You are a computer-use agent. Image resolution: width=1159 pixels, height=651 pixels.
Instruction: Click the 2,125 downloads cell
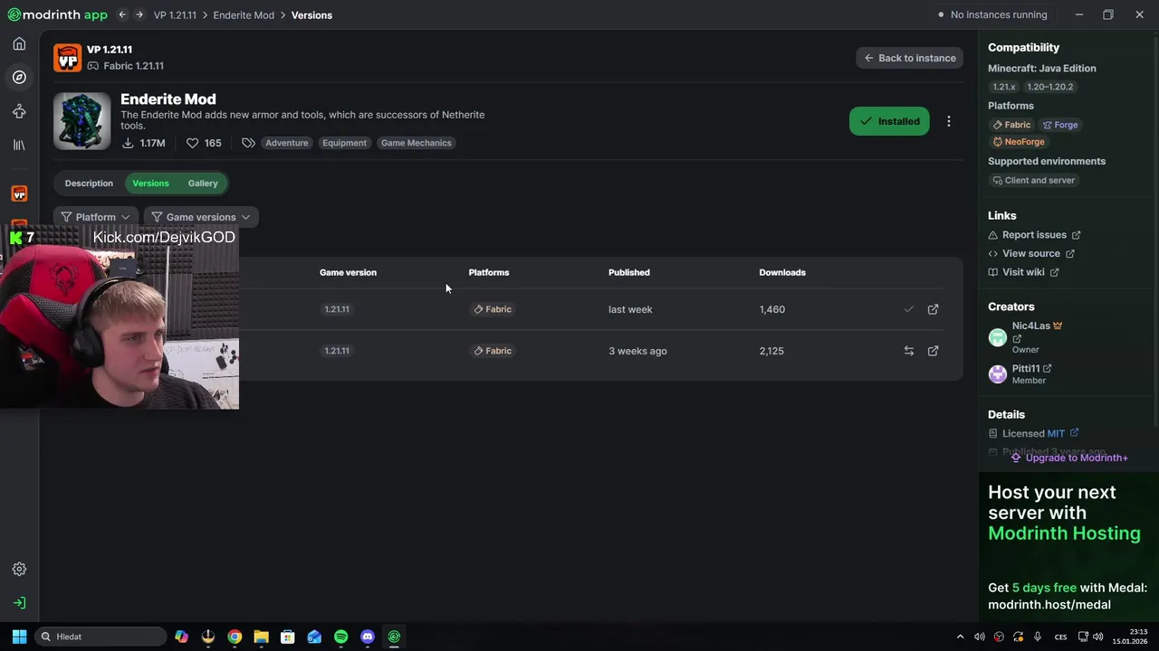pyautogui.click(x=771, y=351)
